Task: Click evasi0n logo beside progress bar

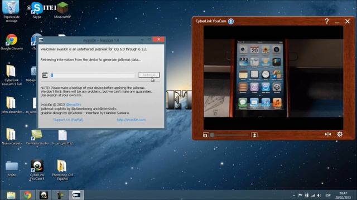Action: pos(45,76)
